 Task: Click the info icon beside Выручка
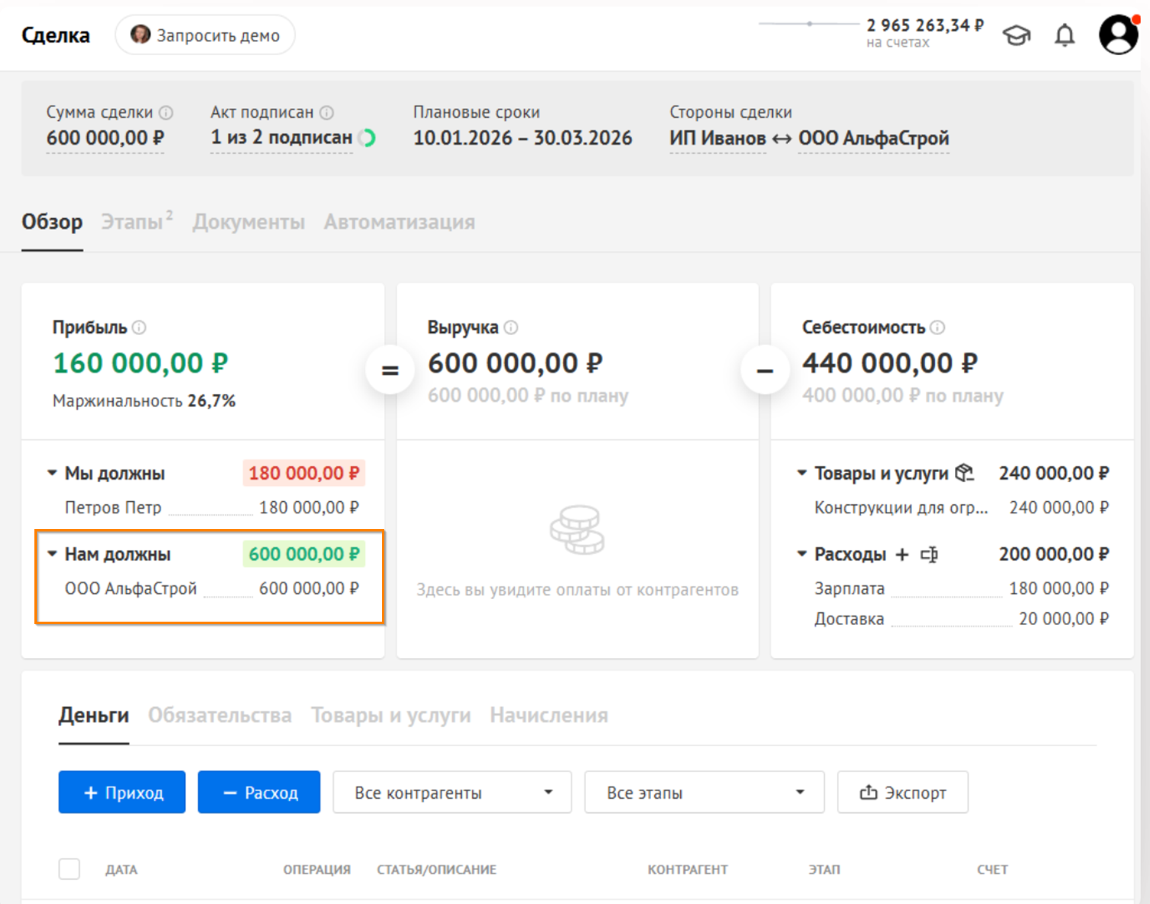tap(511, 327)
